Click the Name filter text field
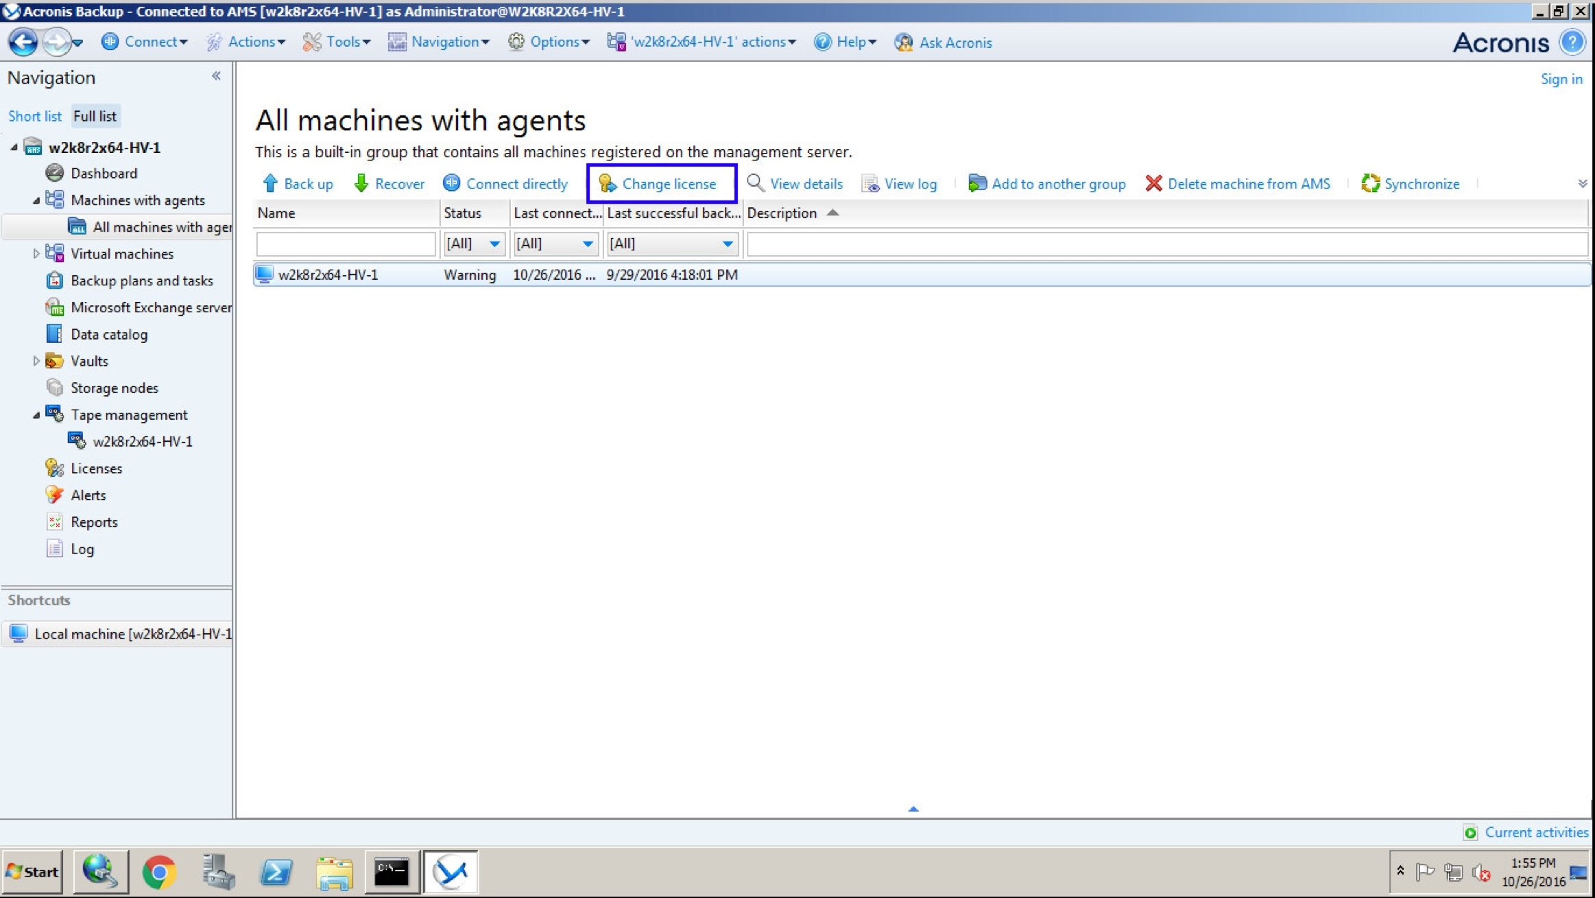Viewport: 1595px width, 898px height. pos(346,244)
